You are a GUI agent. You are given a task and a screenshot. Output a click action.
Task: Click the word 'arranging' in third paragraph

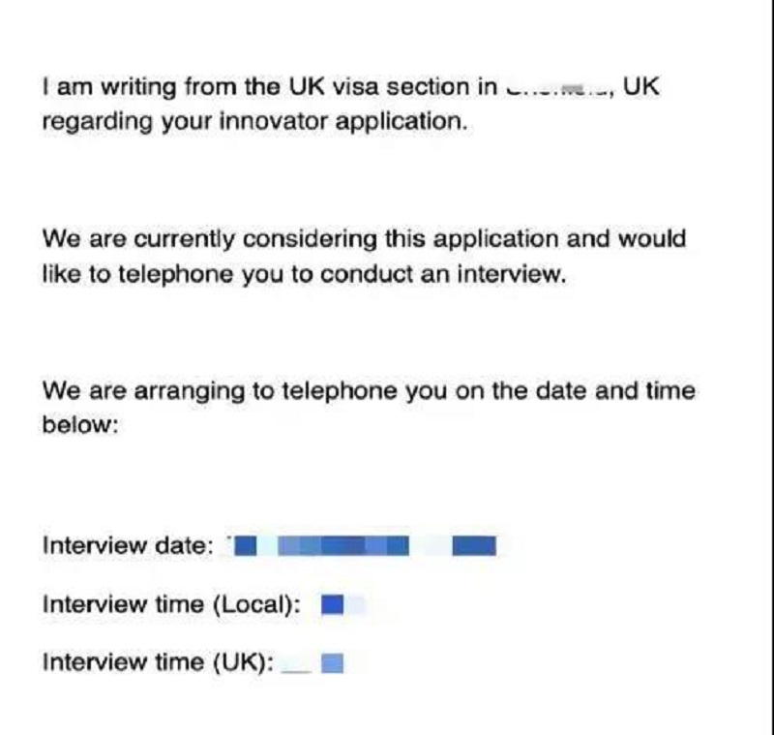tap(189, 392)
